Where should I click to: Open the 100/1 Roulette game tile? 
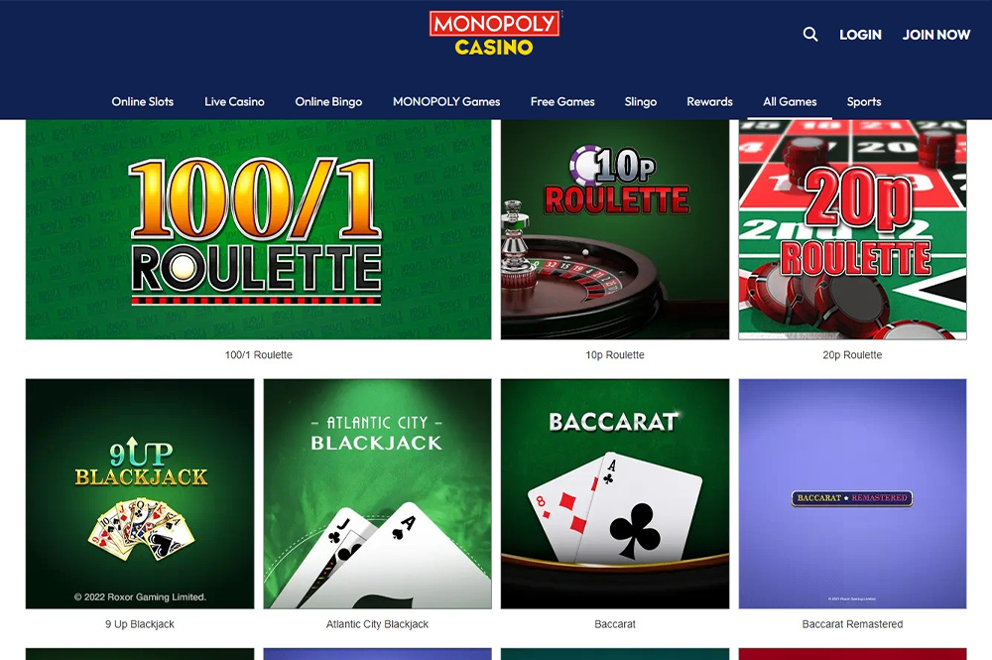tap(258, 229)
